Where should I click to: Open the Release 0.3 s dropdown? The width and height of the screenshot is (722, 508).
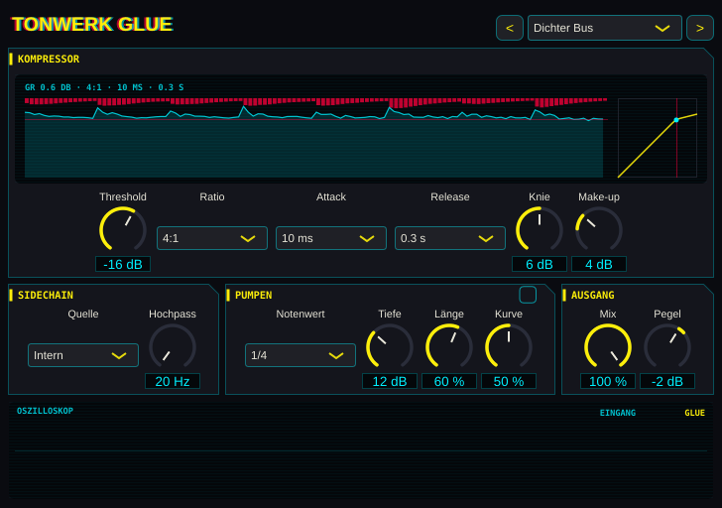450,238
